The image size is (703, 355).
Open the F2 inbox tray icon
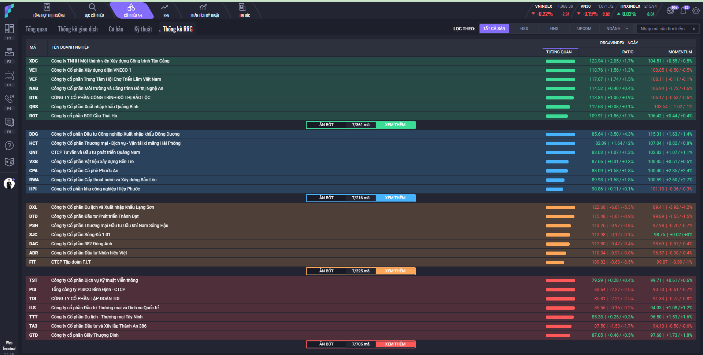point(9,52)
